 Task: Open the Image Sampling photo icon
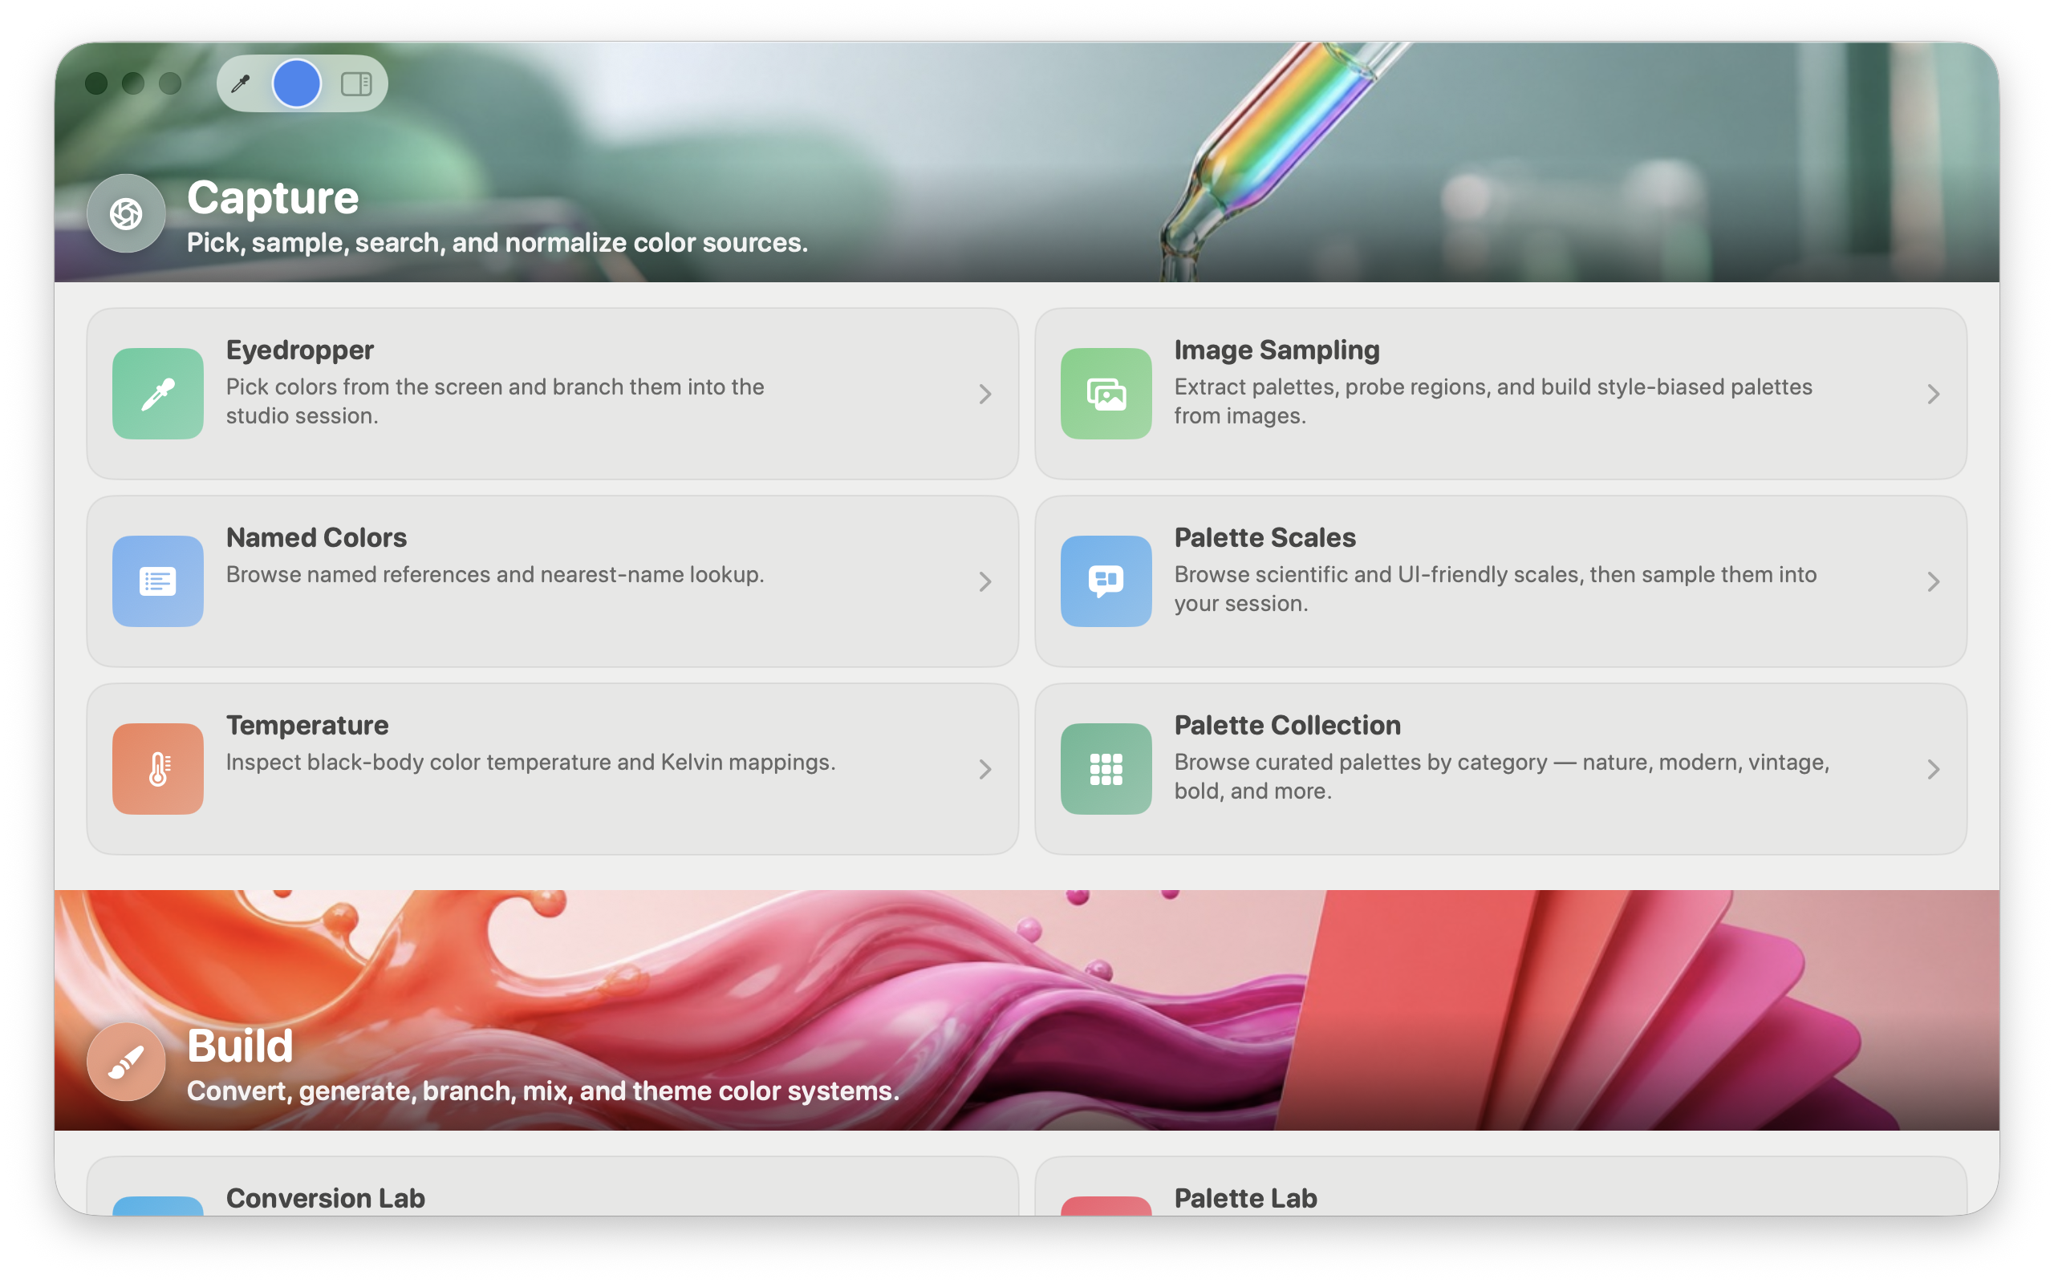pyautogui.click(x=1106, y=394)
